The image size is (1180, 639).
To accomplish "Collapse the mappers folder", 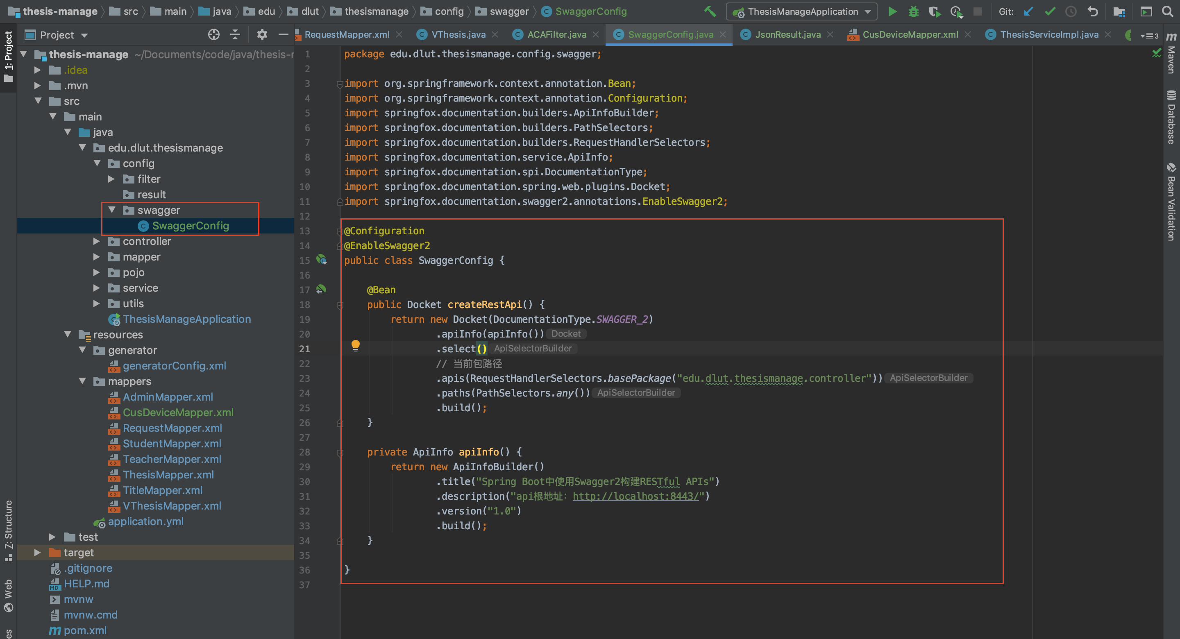I will 83,381.
